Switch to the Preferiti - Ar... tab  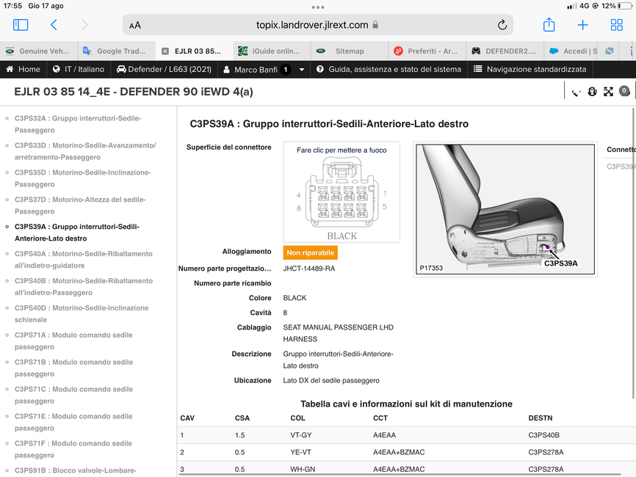427,51
